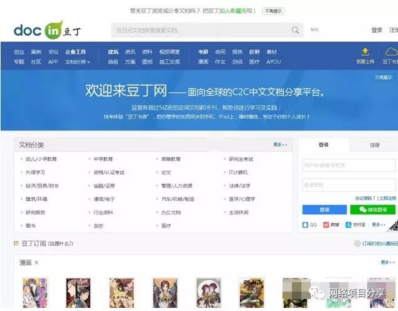Open the 资格/认证考试 category

109,172
